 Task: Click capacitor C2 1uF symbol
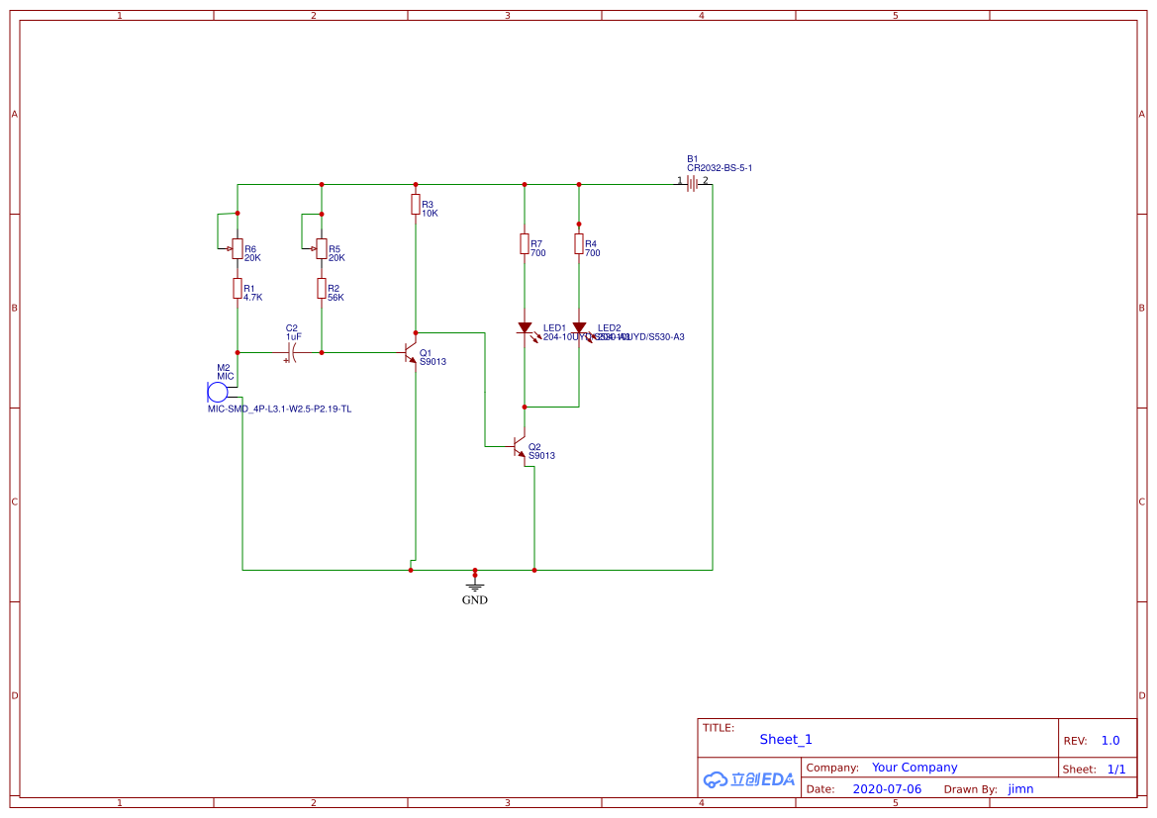(x=292, y=352)
